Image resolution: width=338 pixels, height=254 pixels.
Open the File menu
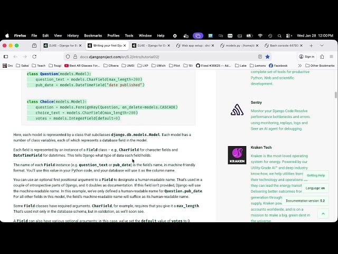pos(34,35)
